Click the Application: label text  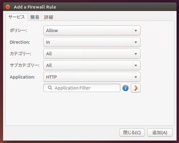pos(22,77)
